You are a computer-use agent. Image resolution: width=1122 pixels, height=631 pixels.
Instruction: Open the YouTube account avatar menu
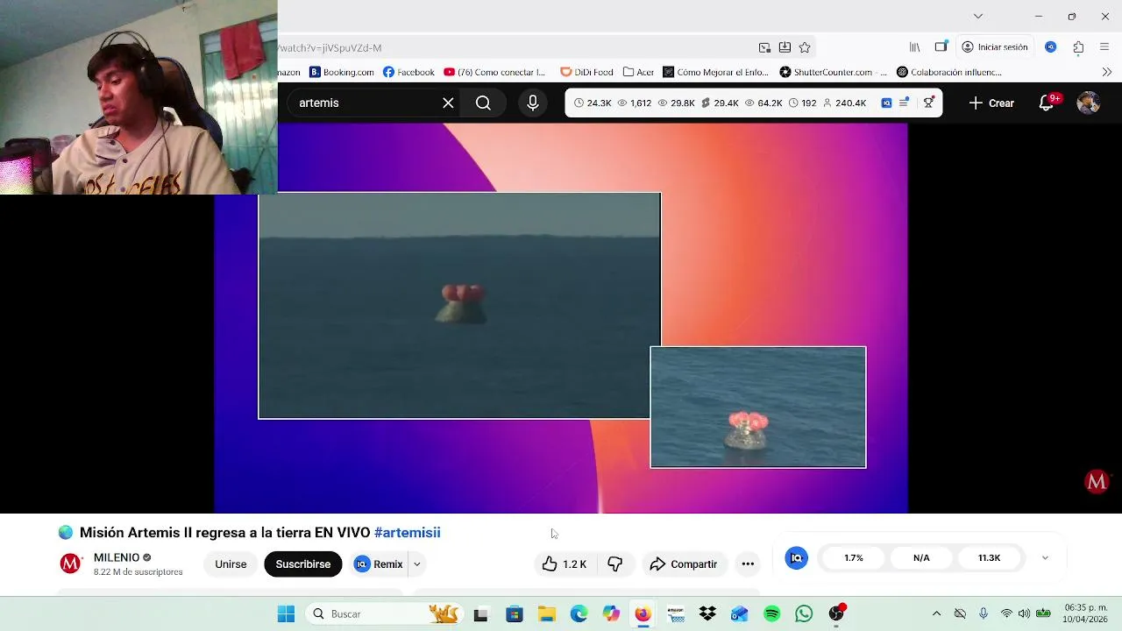(x=1089, y=103)
